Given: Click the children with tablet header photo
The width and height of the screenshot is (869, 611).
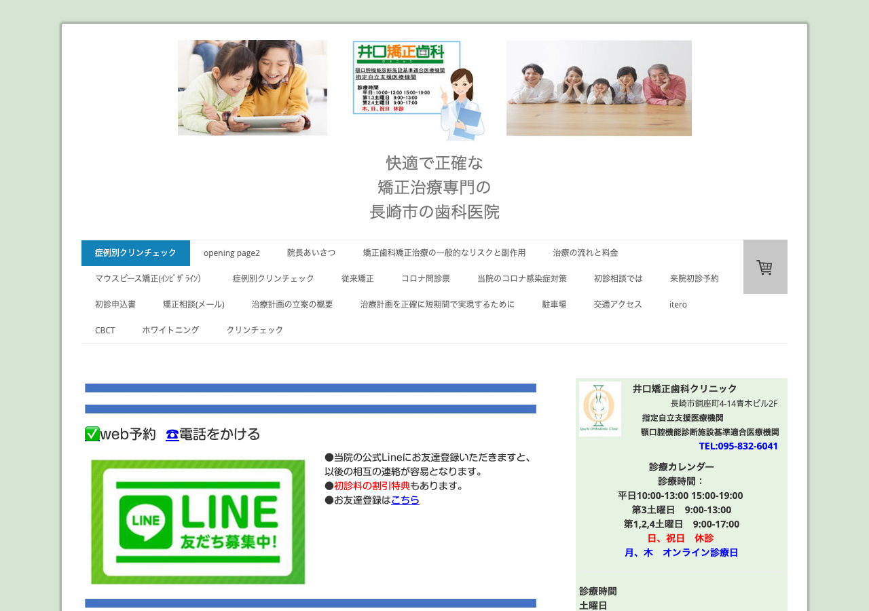Looking at the screenshot, I should click(253, 88).
